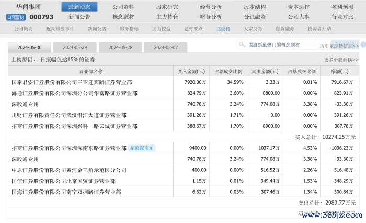Image resolution: width=366 pixels, height=223 pixels.
Task: Click the 招商深南东 tag badge
Action: (x=142, y=148)
